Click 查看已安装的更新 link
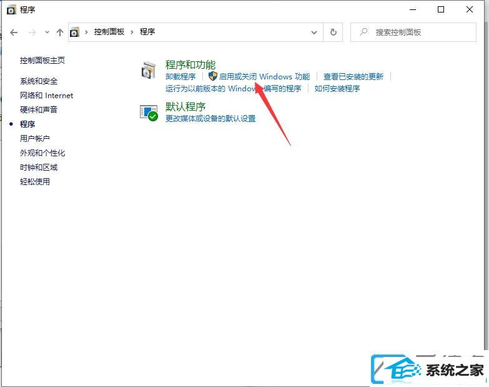Viewport: 489px width, 387px height. coord(353,77)
